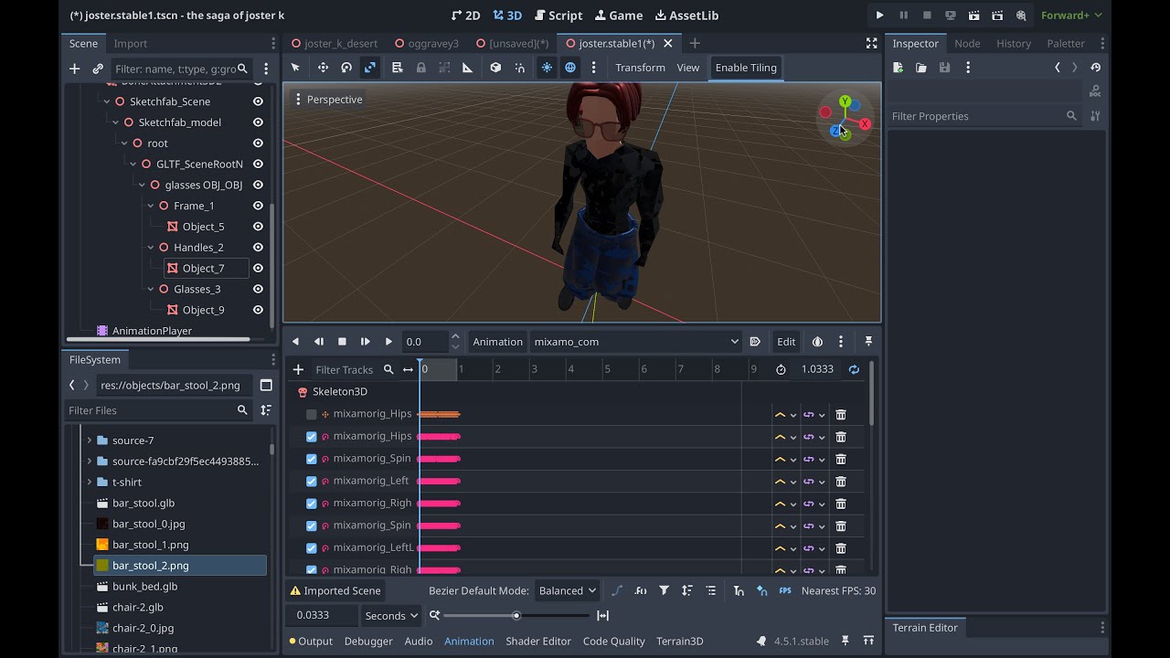This screenshot has height=658, width=1170.
Task: Open the Perspective view menu
Action: [328, 100]
